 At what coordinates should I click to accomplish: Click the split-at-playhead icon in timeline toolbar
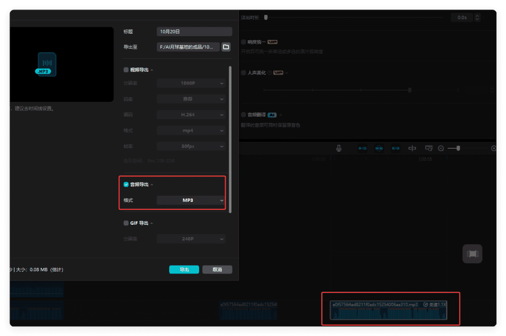412,148
